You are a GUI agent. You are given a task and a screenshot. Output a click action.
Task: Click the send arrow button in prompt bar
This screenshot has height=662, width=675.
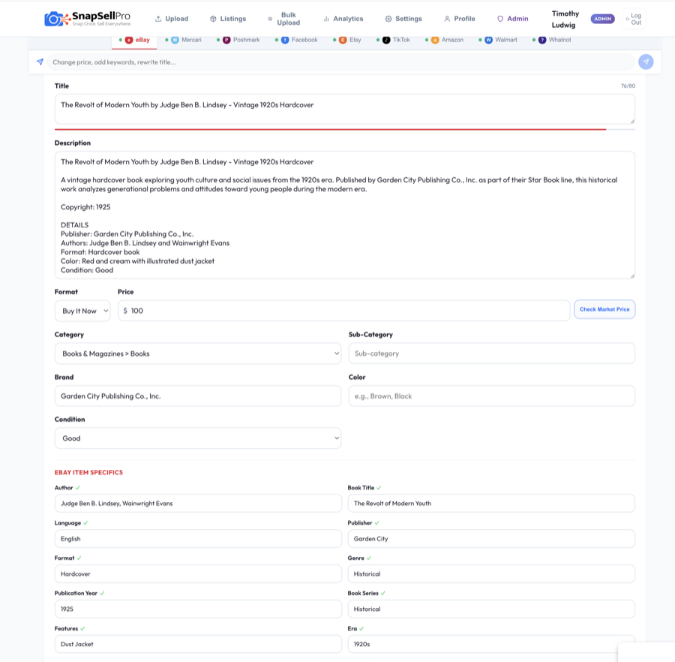pos(646,62)
